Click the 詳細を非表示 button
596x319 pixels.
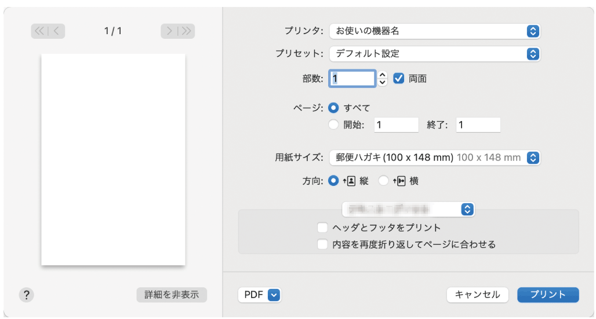click(x=172, y=295)
